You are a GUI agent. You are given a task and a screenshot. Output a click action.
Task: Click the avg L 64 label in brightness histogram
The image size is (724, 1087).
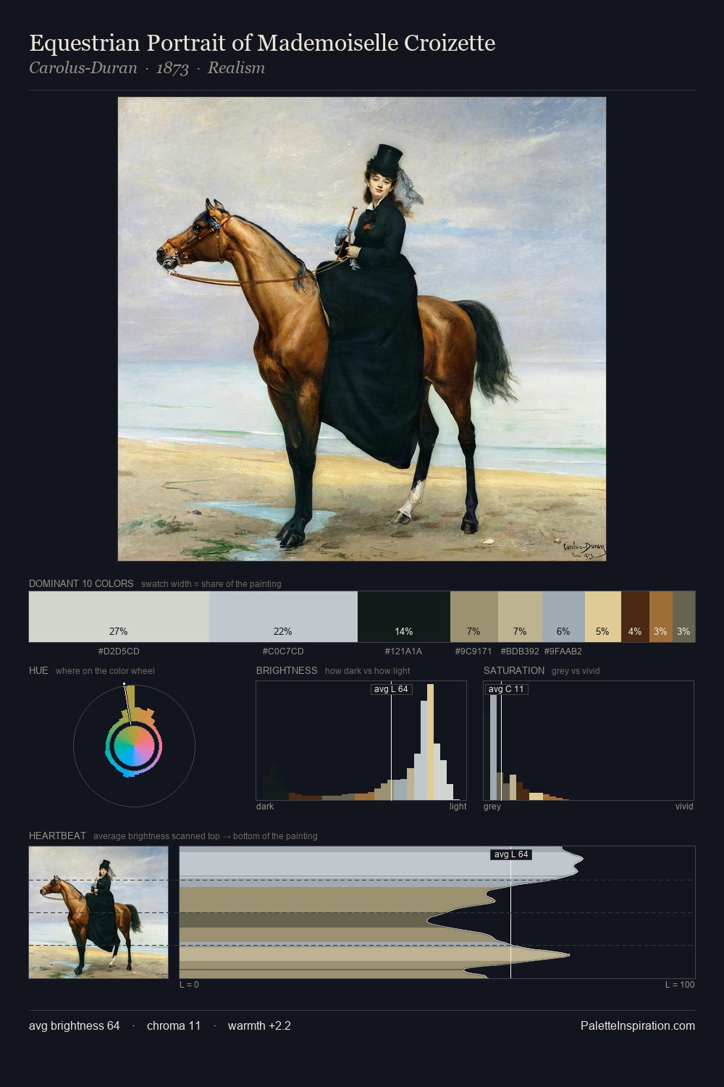click(x=391, y=689)
